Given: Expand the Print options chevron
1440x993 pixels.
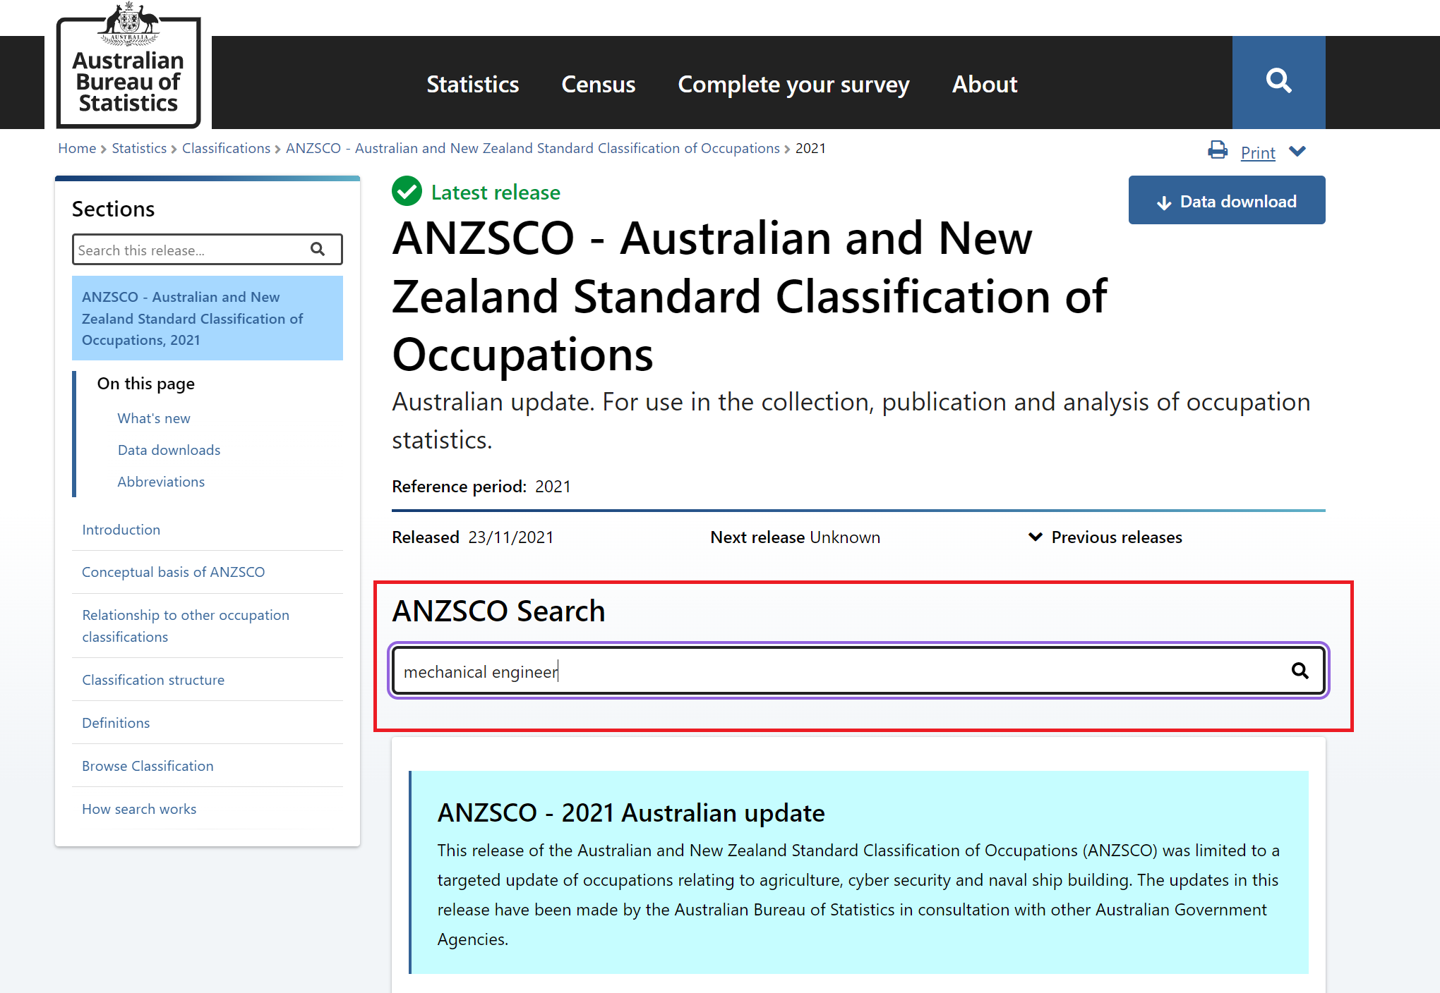Looking at the screenshot, I should [1297, 152].
